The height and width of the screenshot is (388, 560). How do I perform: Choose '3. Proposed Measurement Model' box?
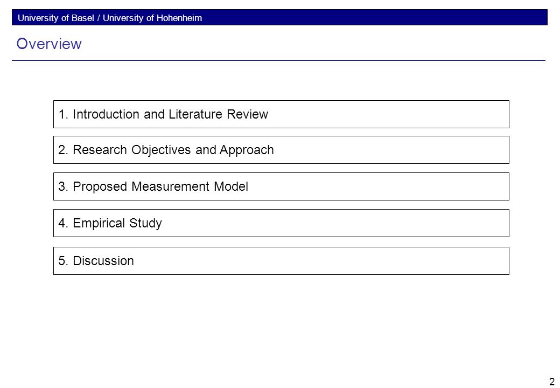[x=281, y=186]
